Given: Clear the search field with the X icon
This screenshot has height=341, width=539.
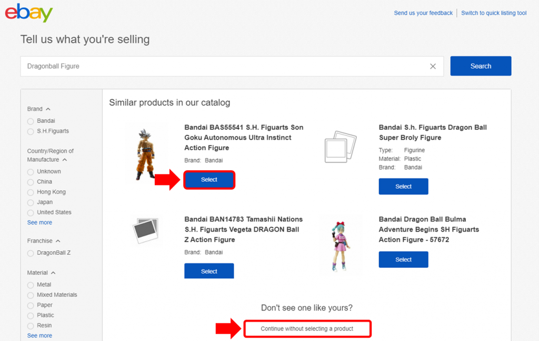Looking at the screenshot, I should pos(433,66).
